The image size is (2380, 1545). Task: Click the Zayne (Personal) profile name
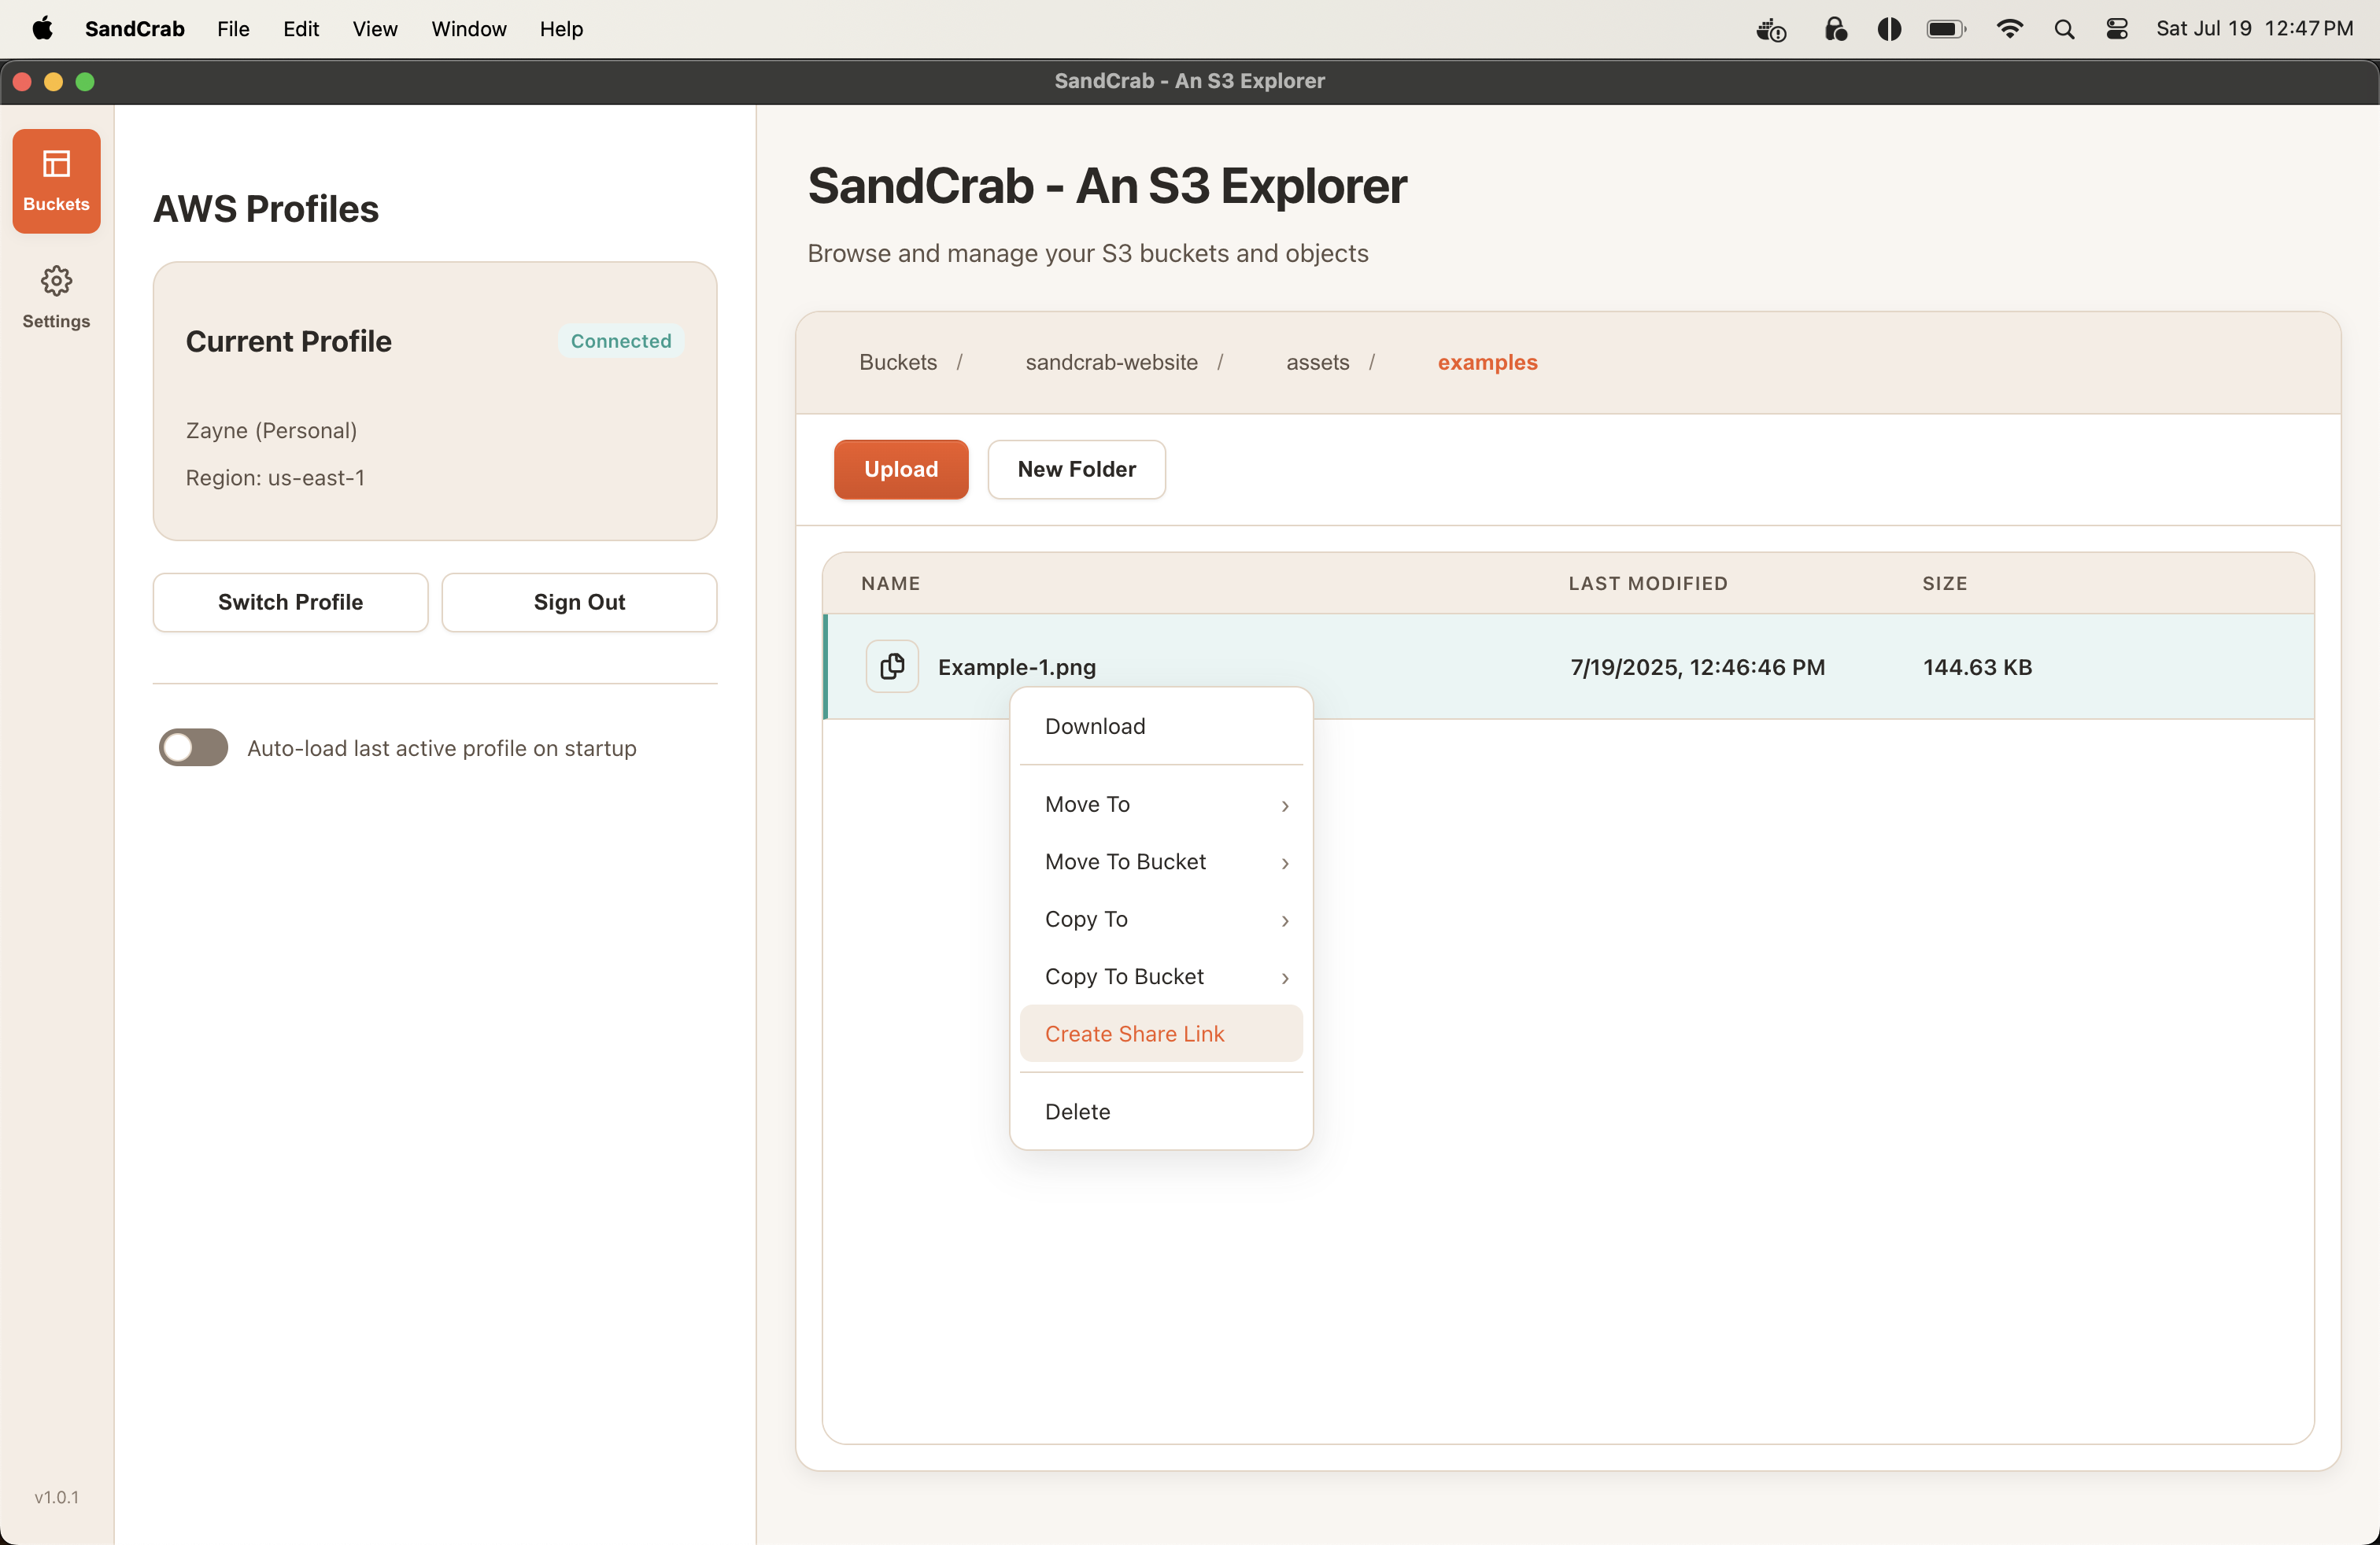point(271,430)
